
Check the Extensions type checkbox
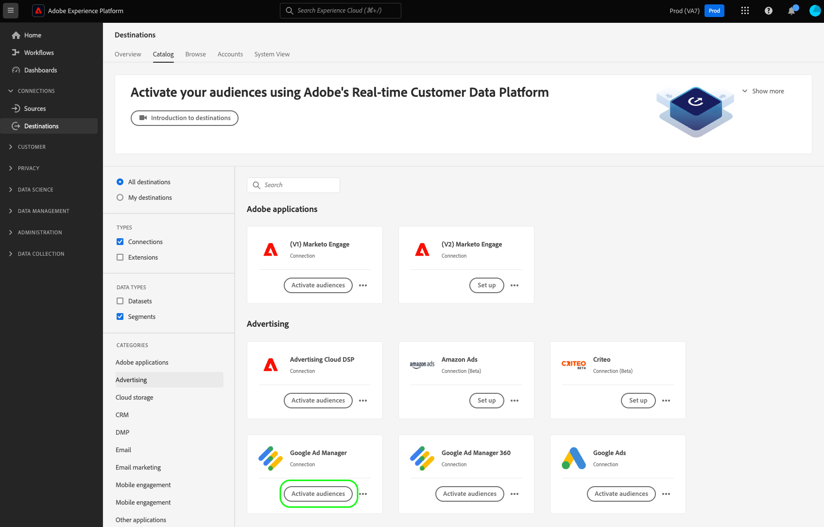120,257
